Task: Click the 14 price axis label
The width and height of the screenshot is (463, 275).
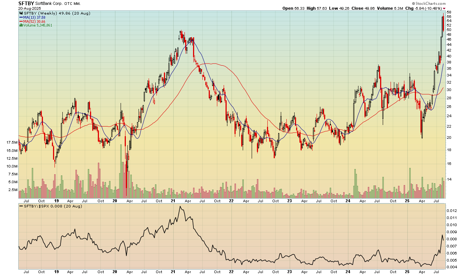Action: (x=449, y=179)
